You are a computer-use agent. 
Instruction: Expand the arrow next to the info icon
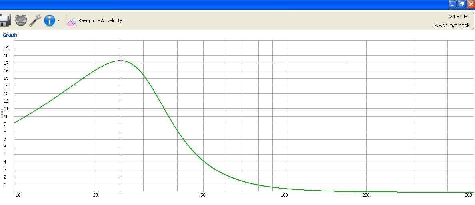(x=58, y=21)
